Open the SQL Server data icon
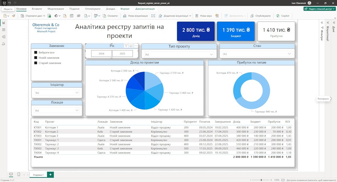This screenshot has height=182, width=337. 65,16
